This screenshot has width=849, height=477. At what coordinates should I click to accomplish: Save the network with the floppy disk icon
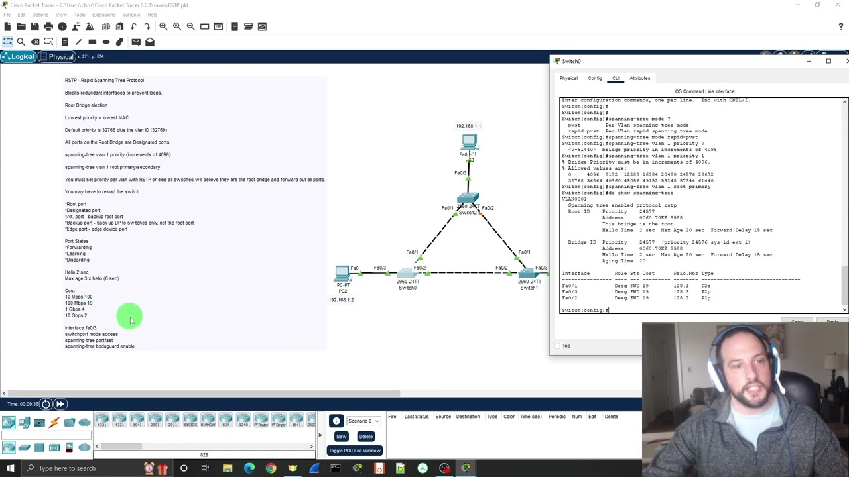[x=34, y=26]
